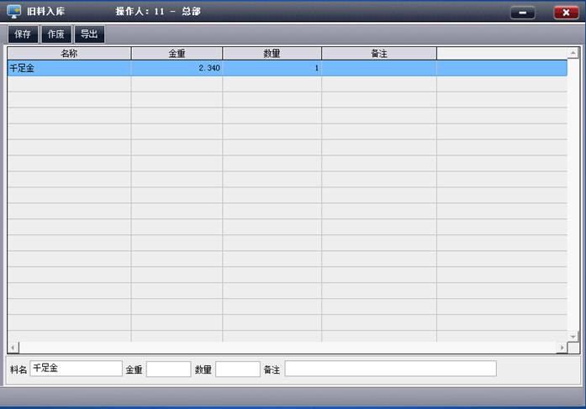This screenshot has height=409, width=586.
Task: Click the 料名 input field
Action: 76,369
